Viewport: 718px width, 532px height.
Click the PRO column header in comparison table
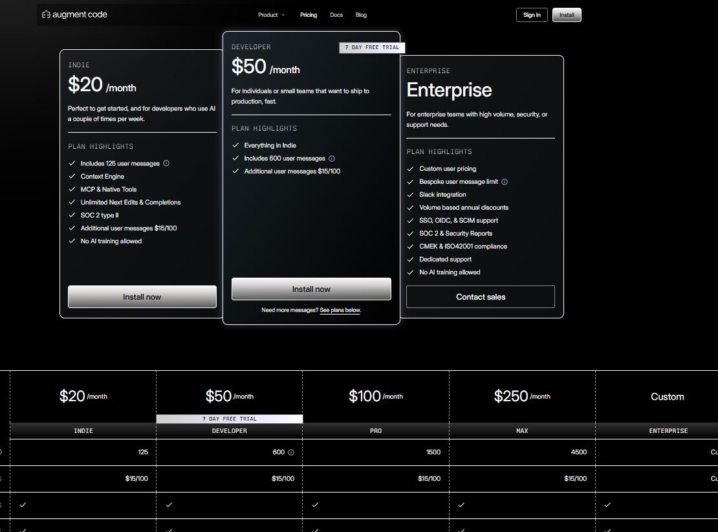pos(376,430)
